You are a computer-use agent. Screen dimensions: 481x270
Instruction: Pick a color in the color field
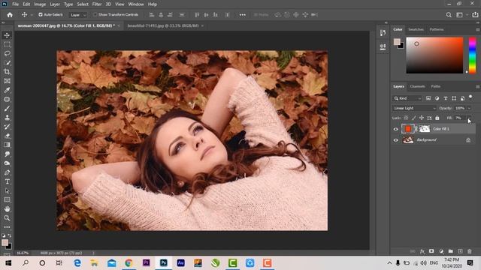[x=434, y=55]
